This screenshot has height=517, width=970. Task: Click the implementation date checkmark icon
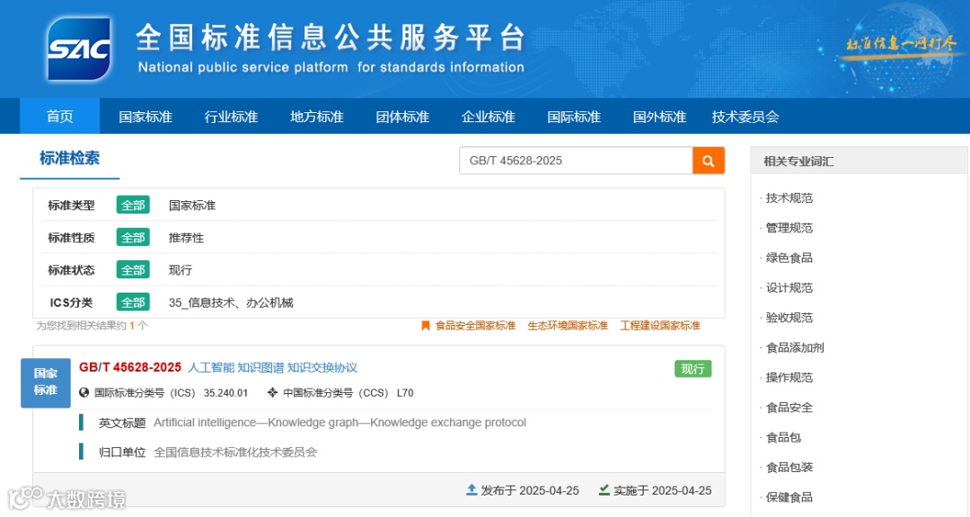(604, 490)
